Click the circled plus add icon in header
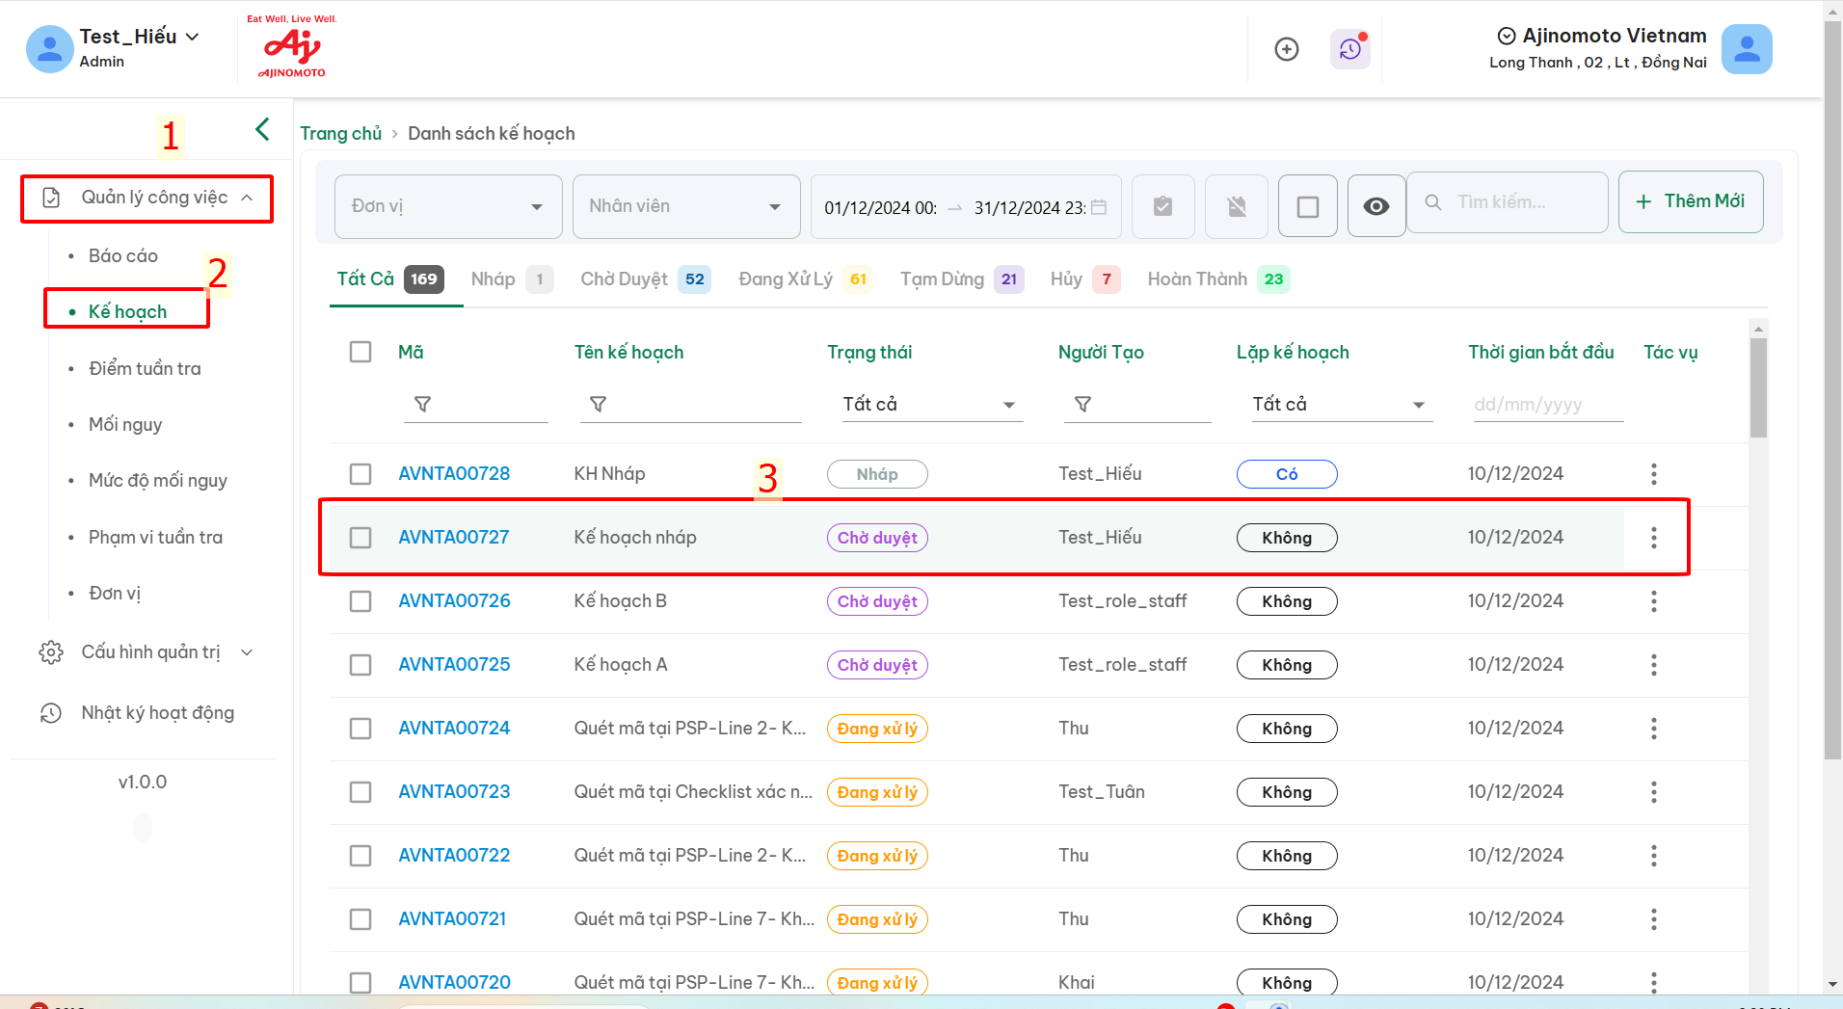This screenshot has height=1009, width=1843. [1287, 49]
